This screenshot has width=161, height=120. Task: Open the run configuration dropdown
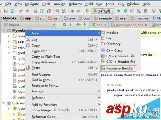coord(103,11)
